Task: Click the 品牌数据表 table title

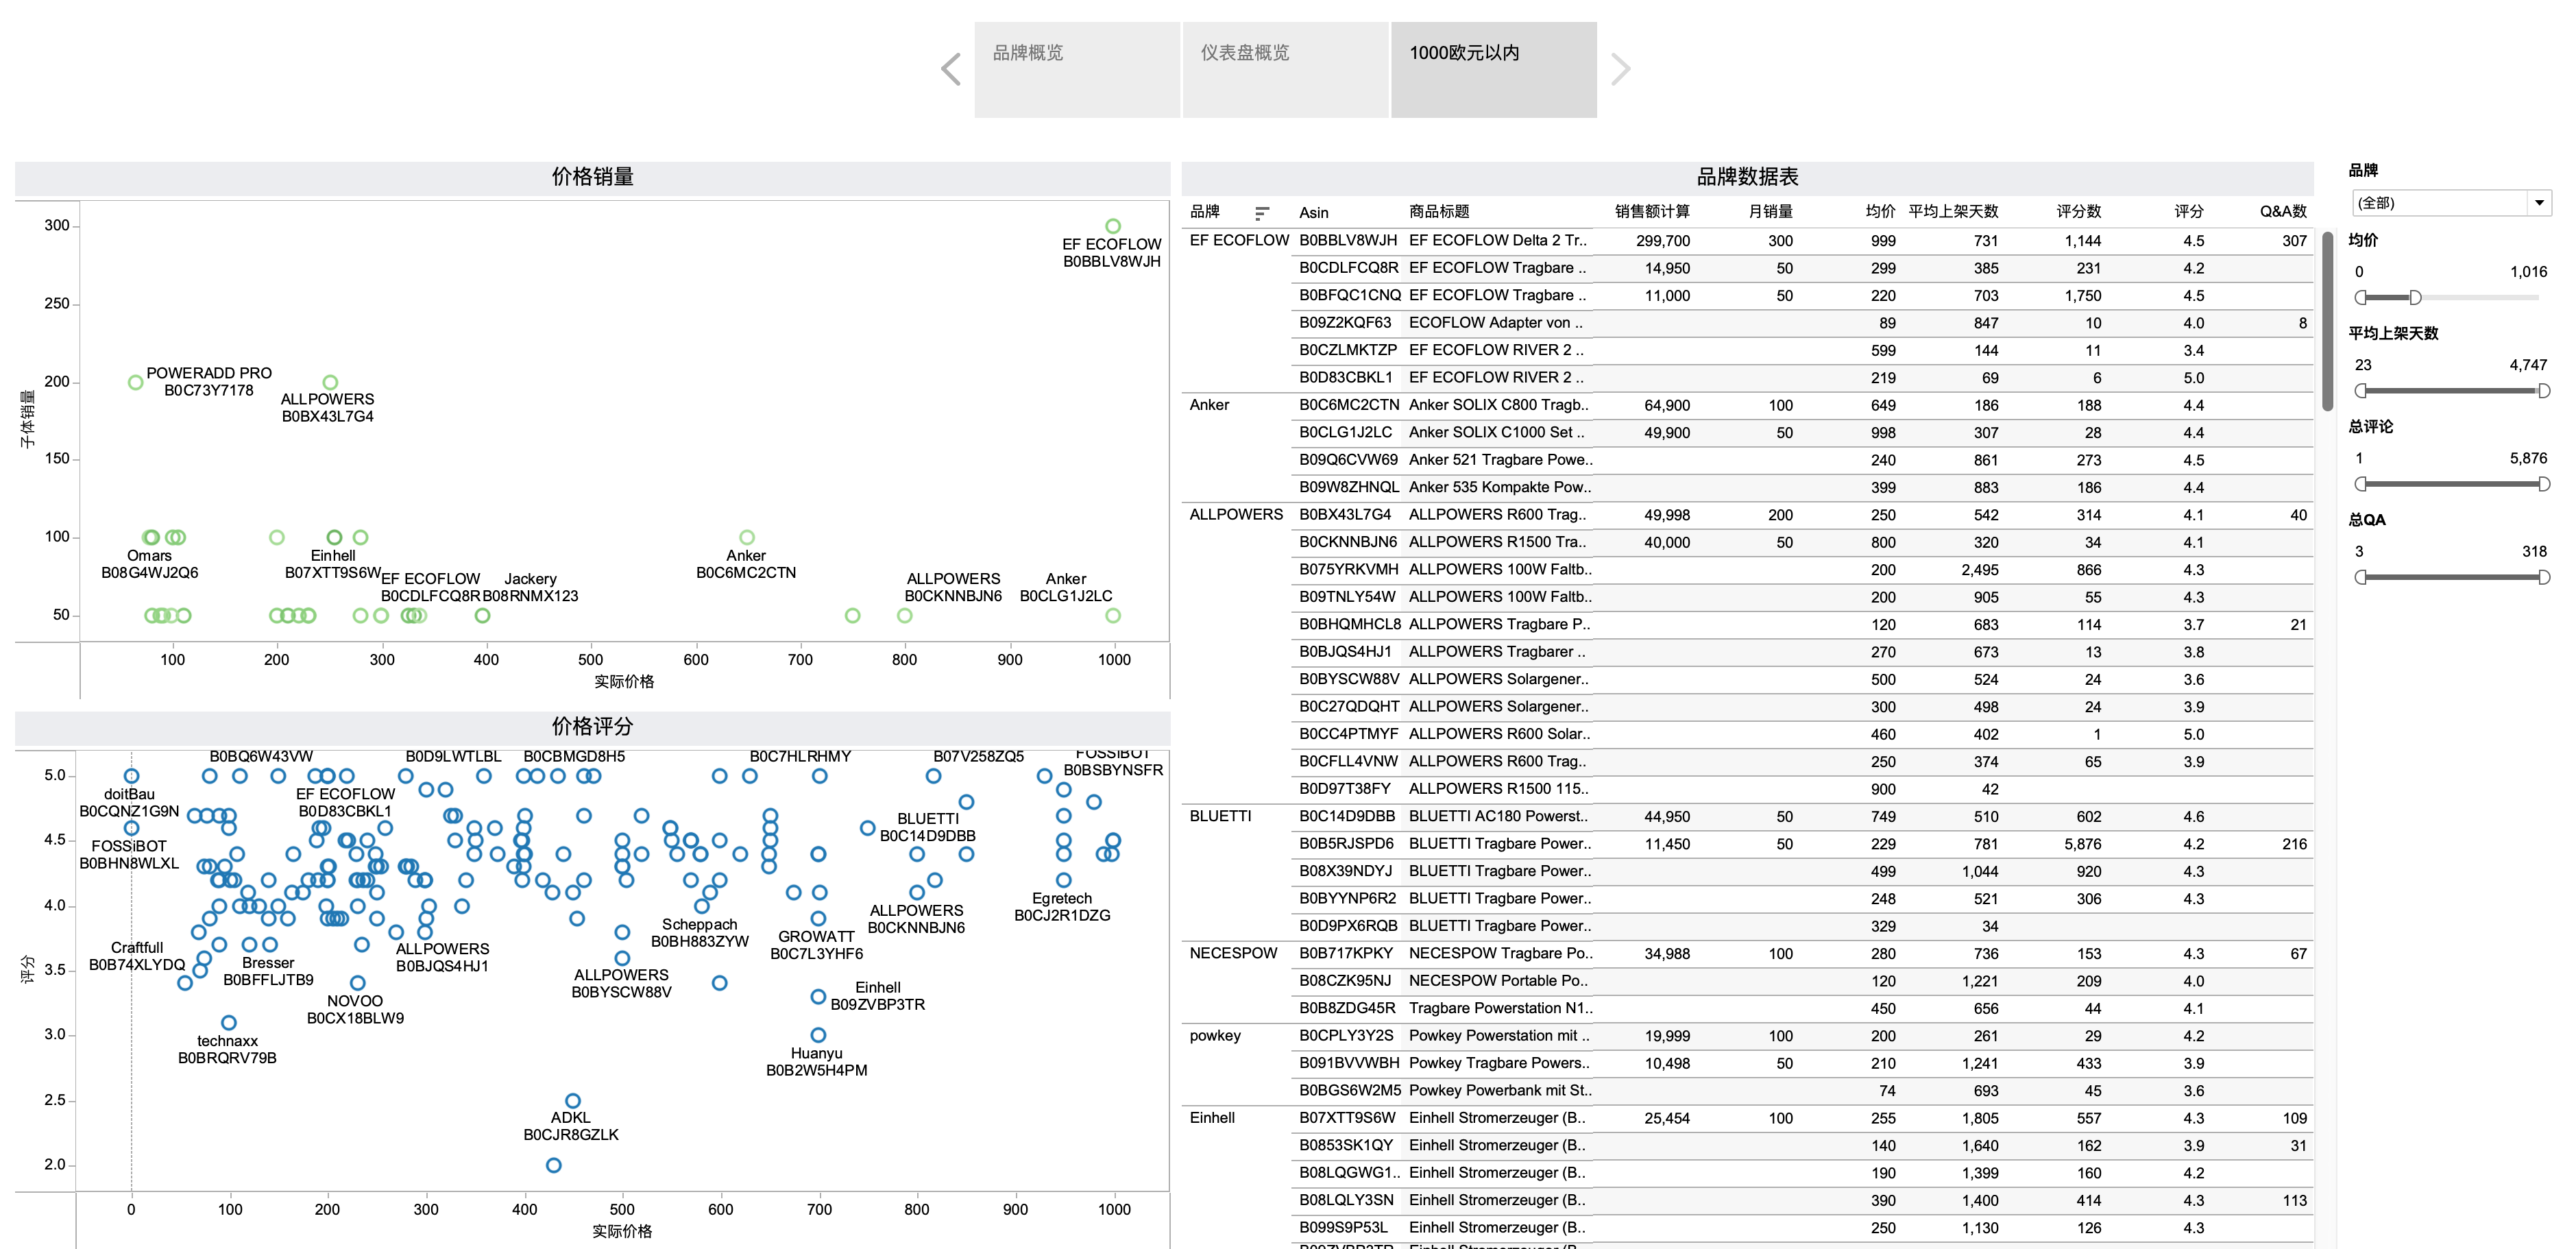Action: 1747,177
